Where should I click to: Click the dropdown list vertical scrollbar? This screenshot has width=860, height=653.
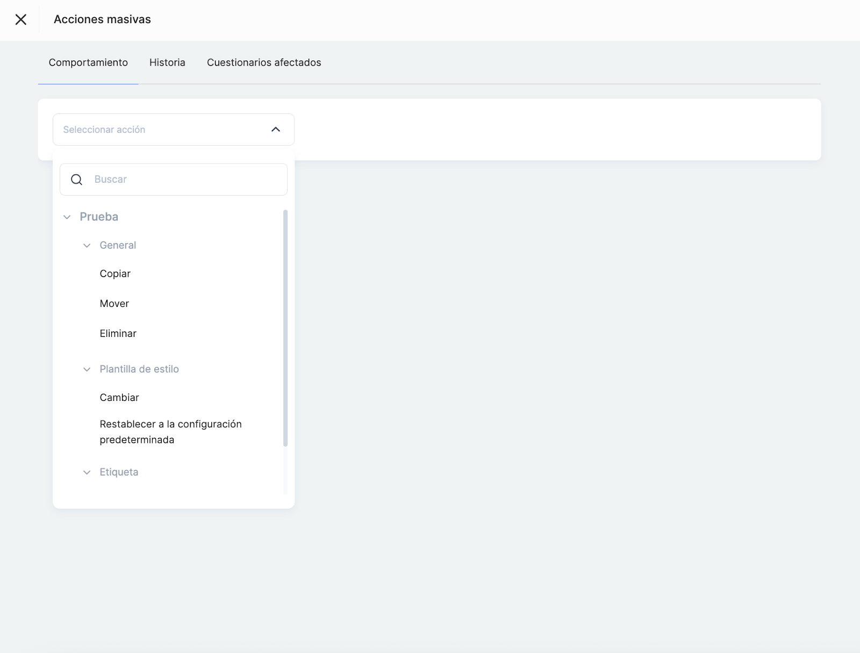285,328
